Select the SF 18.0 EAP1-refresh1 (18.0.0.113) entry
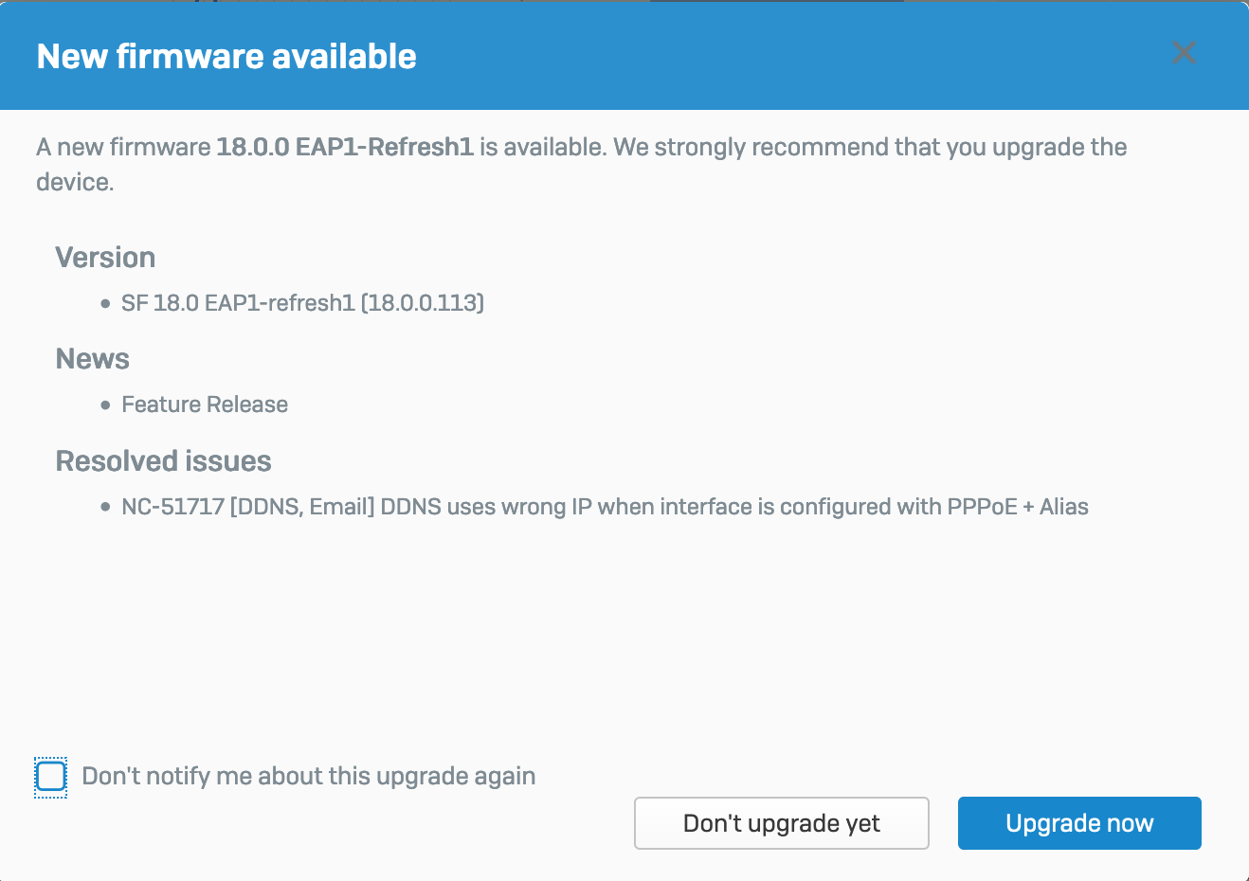Screen dimensions: 1249x881 (x=302, y=303)
